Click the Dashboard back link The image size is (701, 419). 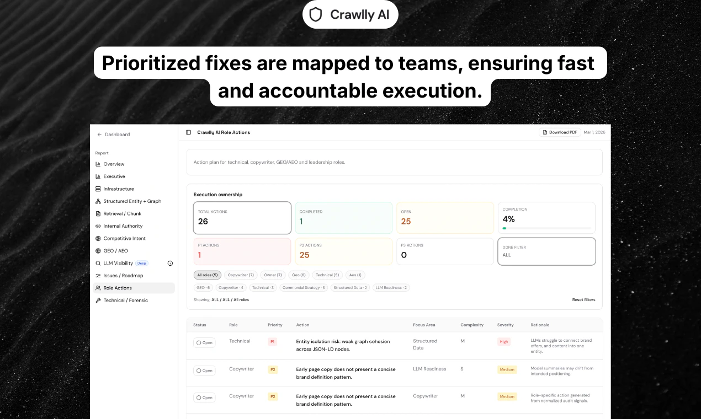[x=114, y=135]
